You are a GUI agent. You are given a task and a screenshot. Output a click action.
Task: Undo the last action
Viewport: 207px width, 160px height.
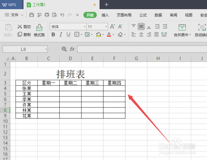[63, 15]
